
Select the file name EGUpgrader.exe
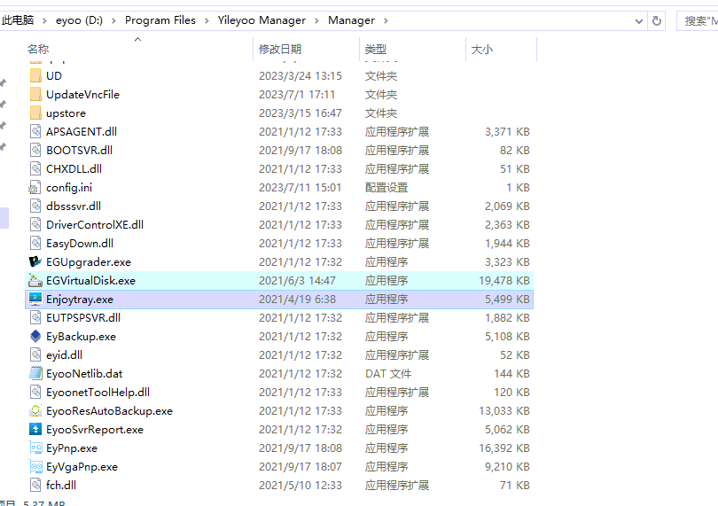pos(89,262)
